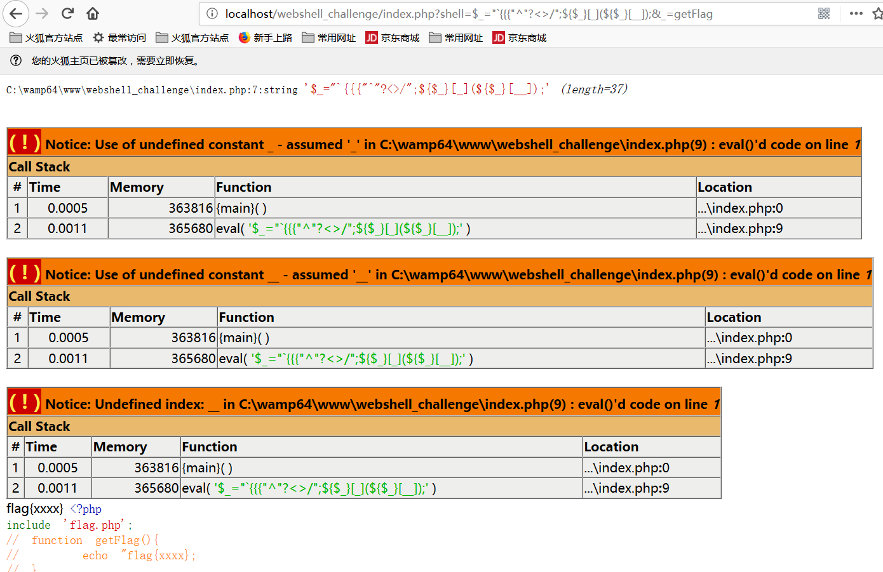Screen dimensions: 883x572
Task: Open second 火狐官方站点 bookmark folder
Action: point(192,38)
